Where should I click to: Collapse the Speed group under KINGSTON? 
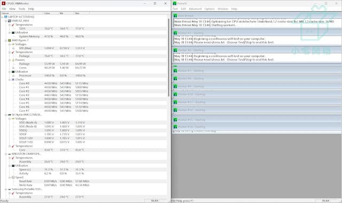[10, 177]
